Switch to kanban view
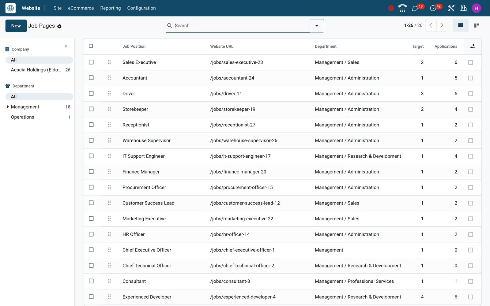Image resolution: width=490 pixels, height=306 pixels. (x=477, y=25)
